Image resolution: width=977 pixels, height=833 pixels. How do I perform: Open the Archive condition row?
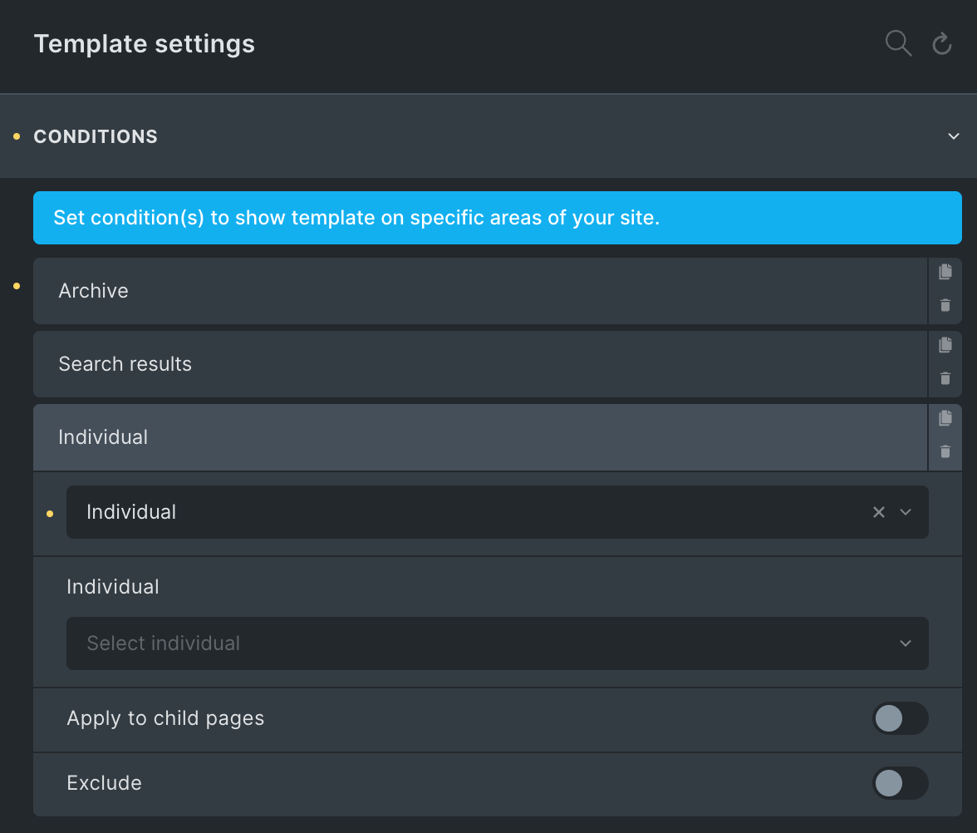point(480,291)
